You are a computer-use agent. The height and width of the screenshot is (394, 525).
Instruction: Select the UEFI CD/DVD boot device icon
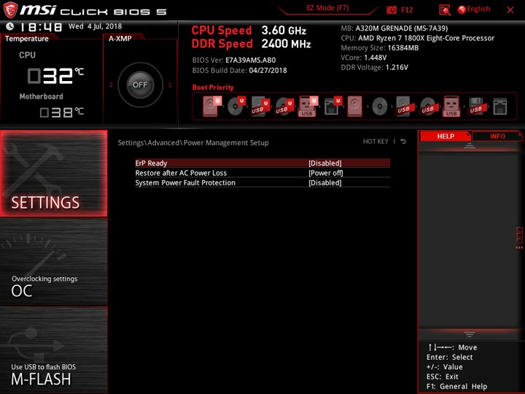point(236,107)
